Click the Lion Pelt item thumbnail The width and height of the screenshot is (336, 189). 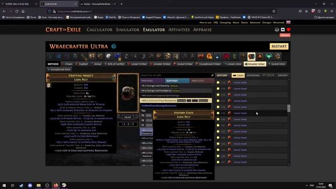[x=128, y=93]
